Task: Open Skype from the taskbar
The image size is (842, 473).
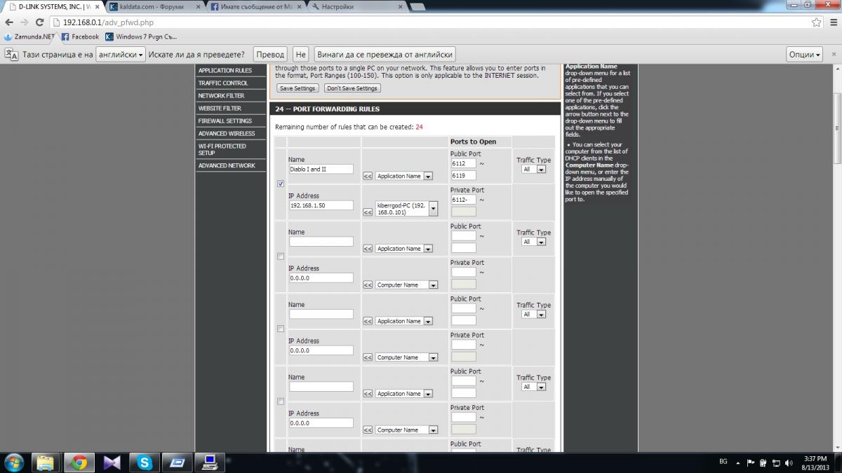Action: tap(145, 462)
